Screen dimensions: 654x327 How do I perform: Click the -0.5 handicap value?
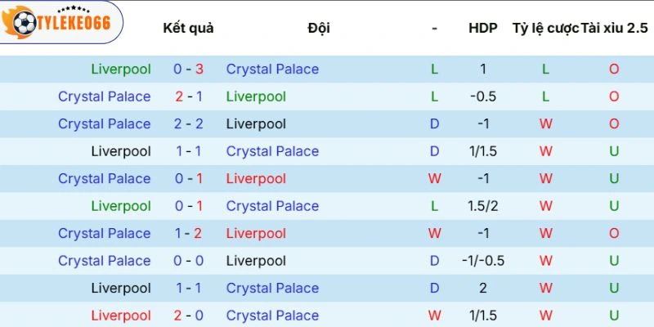[483, 96]
